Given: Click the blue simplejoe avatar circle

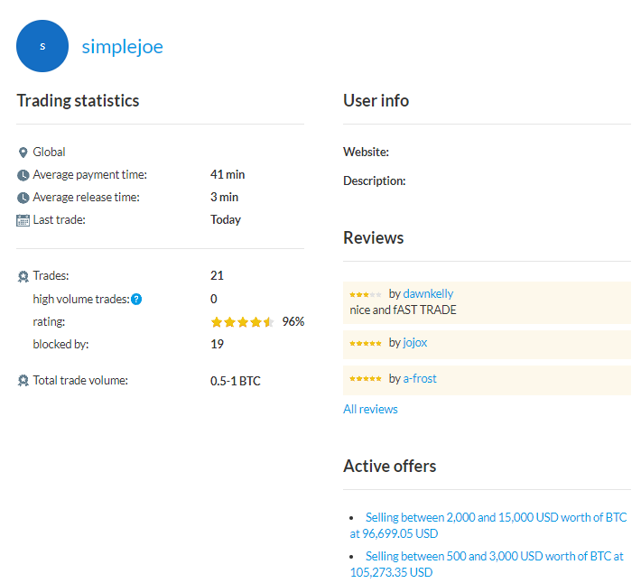Looking at the screenshot, I should (x=42, y=46).
